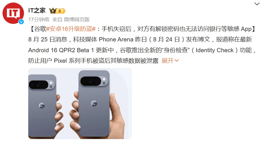
Task: Click the blue verified V badge
Action: pyautogui.click(x=21, y=22)
